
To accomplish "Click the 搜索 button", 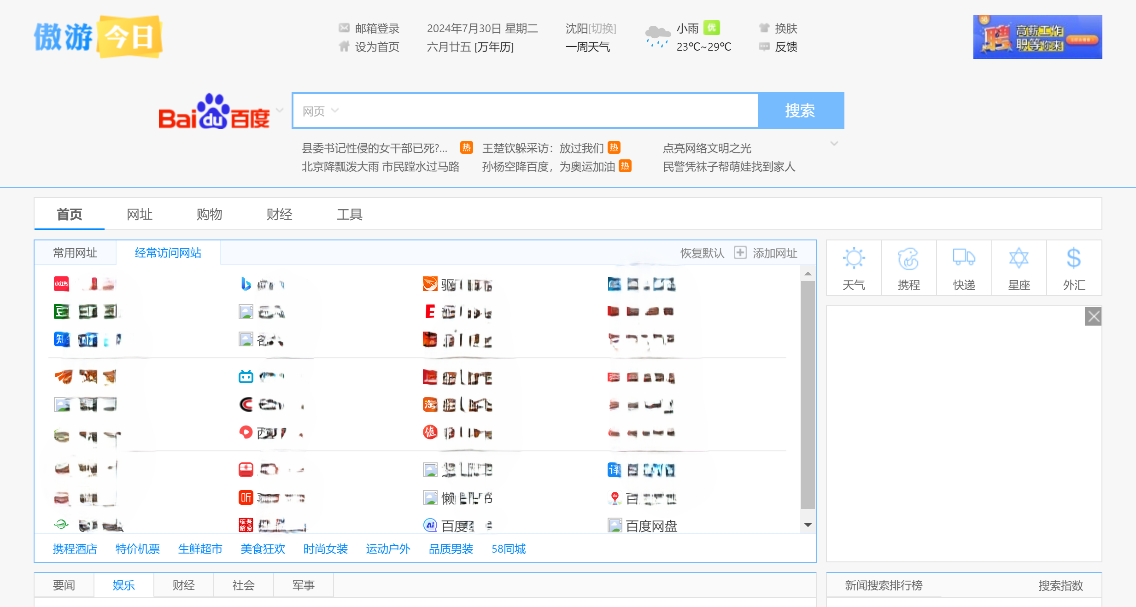I will tap(800, 111).
